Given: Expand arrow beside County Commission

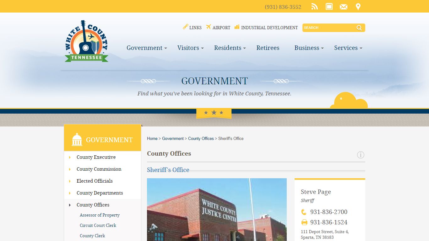Looking at the screenshot, I should (70, 169).
